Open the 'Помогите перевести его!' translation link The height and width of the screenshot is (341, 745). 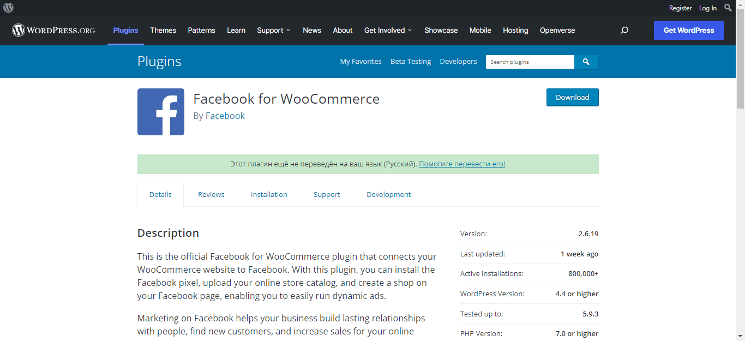click(x=461, y=164)
